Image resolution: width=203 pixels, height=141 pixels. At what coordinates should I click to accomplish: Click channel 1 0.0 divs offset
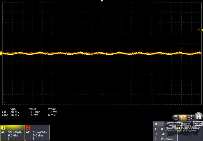coord(13,135)
